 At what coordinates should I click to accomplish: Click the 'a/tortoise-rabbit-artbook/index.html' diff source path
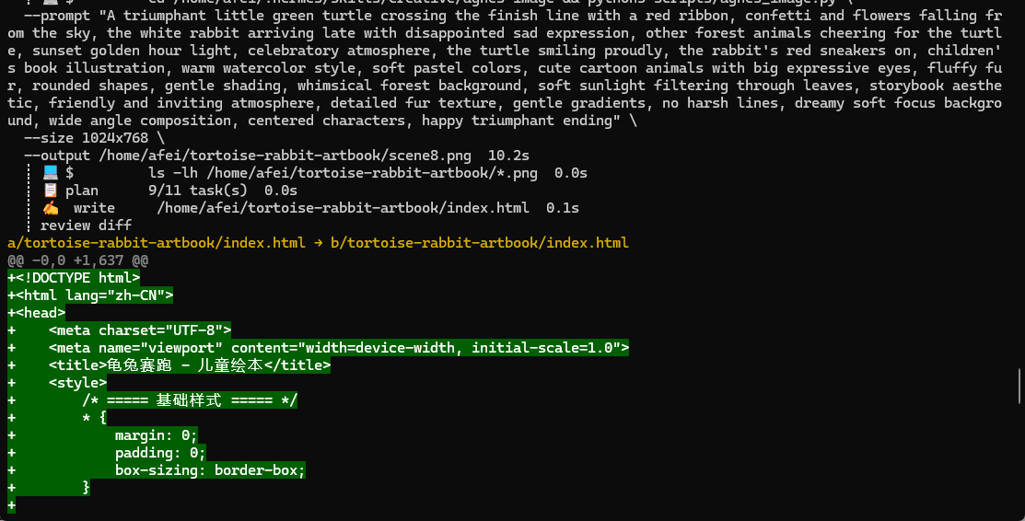pos(157,242)
